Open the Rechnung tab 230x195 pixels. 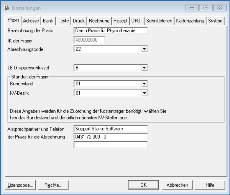tap(99, 21)
